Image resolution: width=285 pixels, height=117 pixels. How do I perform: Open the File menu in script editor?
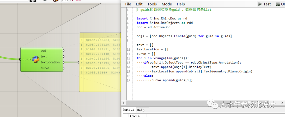point(128,4)
